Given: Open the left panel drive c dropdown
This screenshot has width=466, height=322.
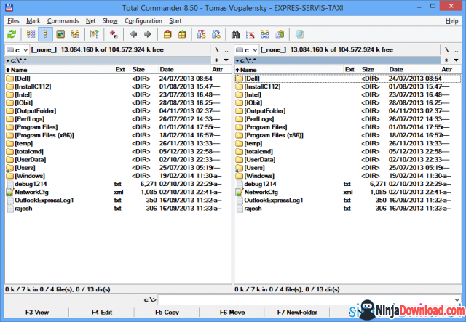Looking at the screenshot, I should coord(17,50).
